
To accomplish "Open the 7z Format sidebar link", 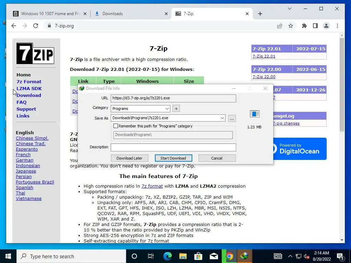I will pos(29,82).
